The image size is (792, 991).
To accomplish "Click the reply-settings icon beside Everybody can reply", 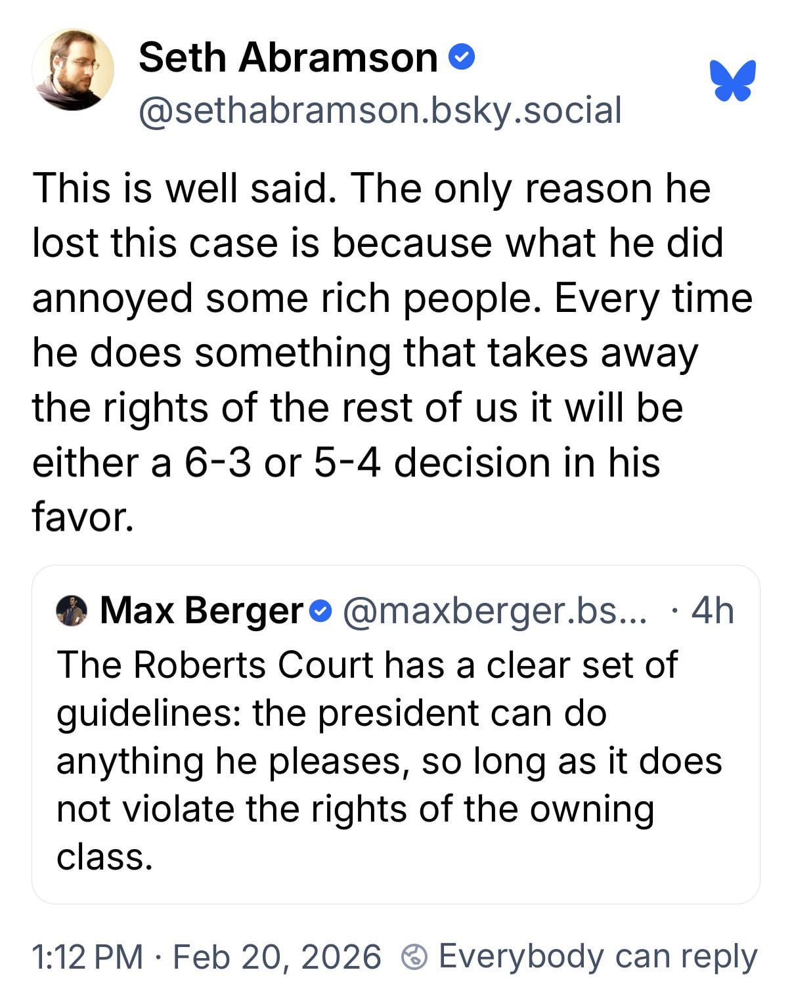I will tap(414, 956).
